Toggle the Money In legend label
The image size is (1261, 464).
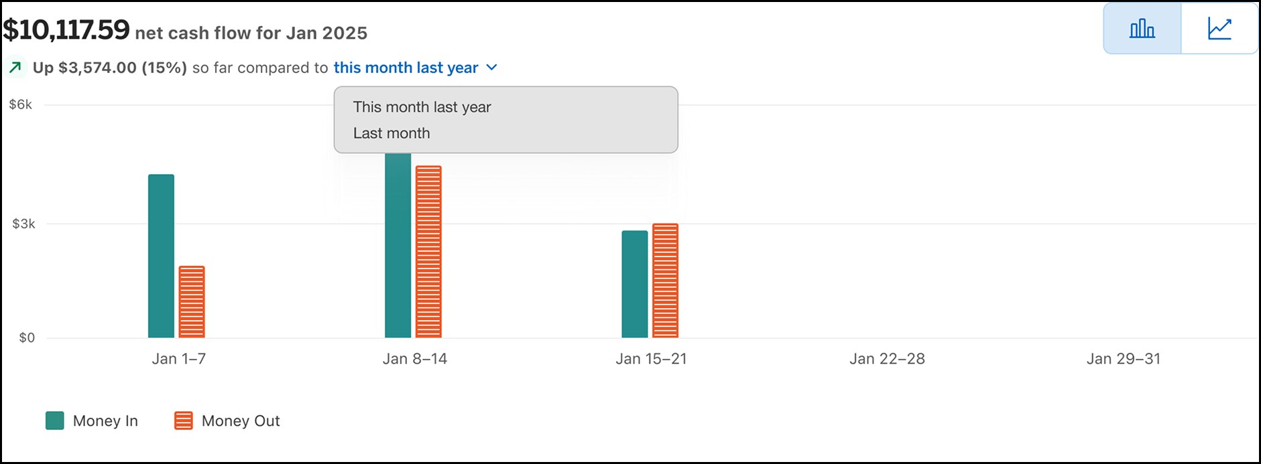pyautogui.click(x=105, y=420)
